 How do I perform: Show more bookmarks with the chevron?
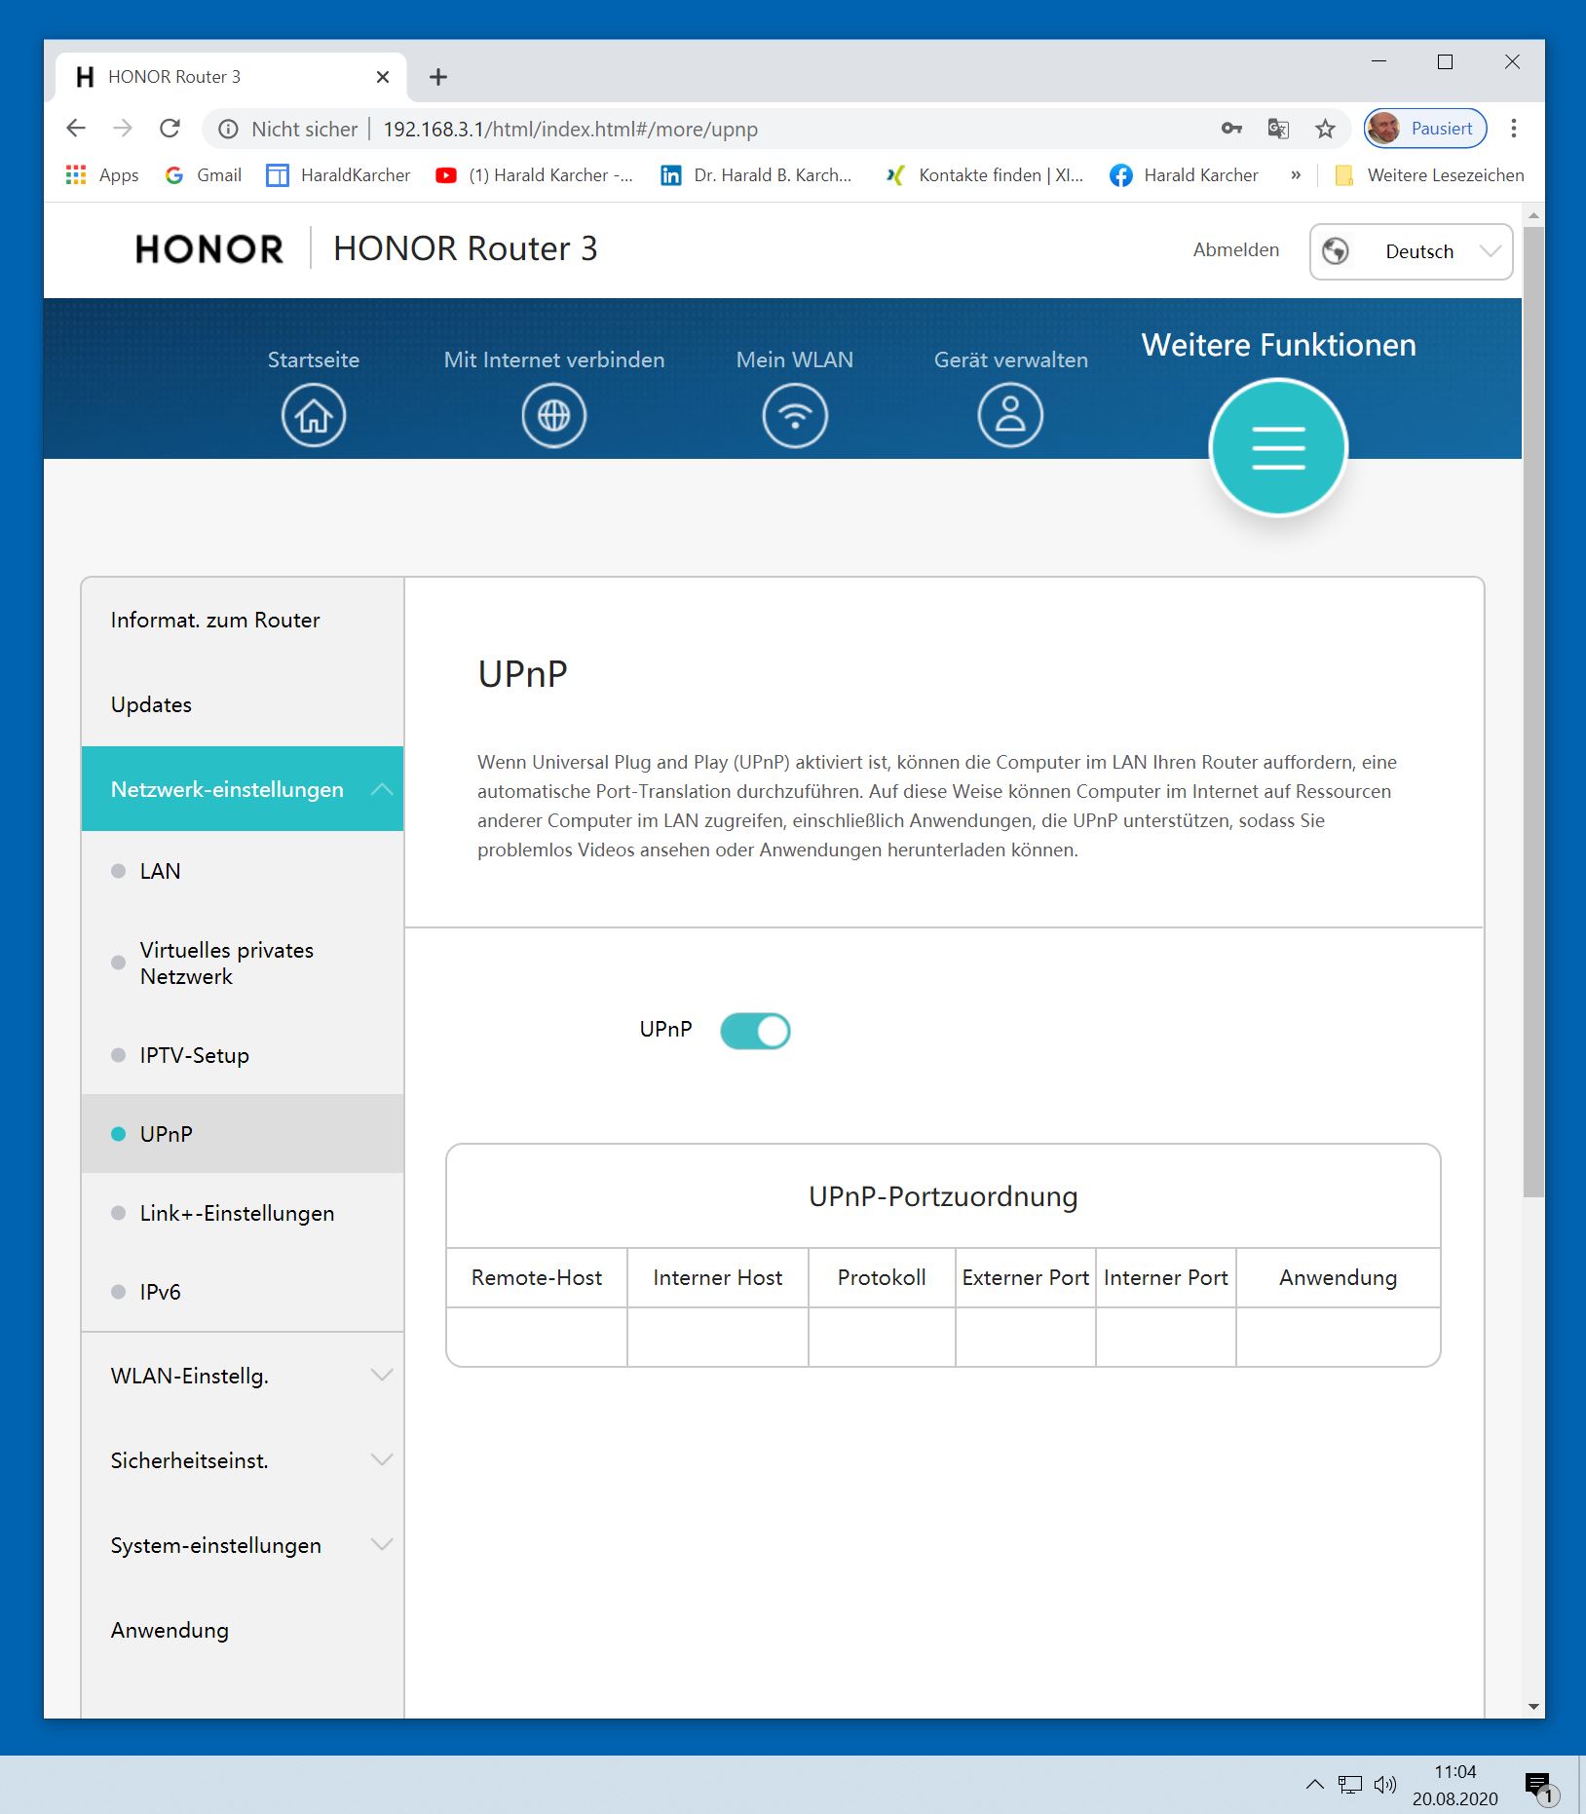pyautogui.click(x=1296, y=175)
